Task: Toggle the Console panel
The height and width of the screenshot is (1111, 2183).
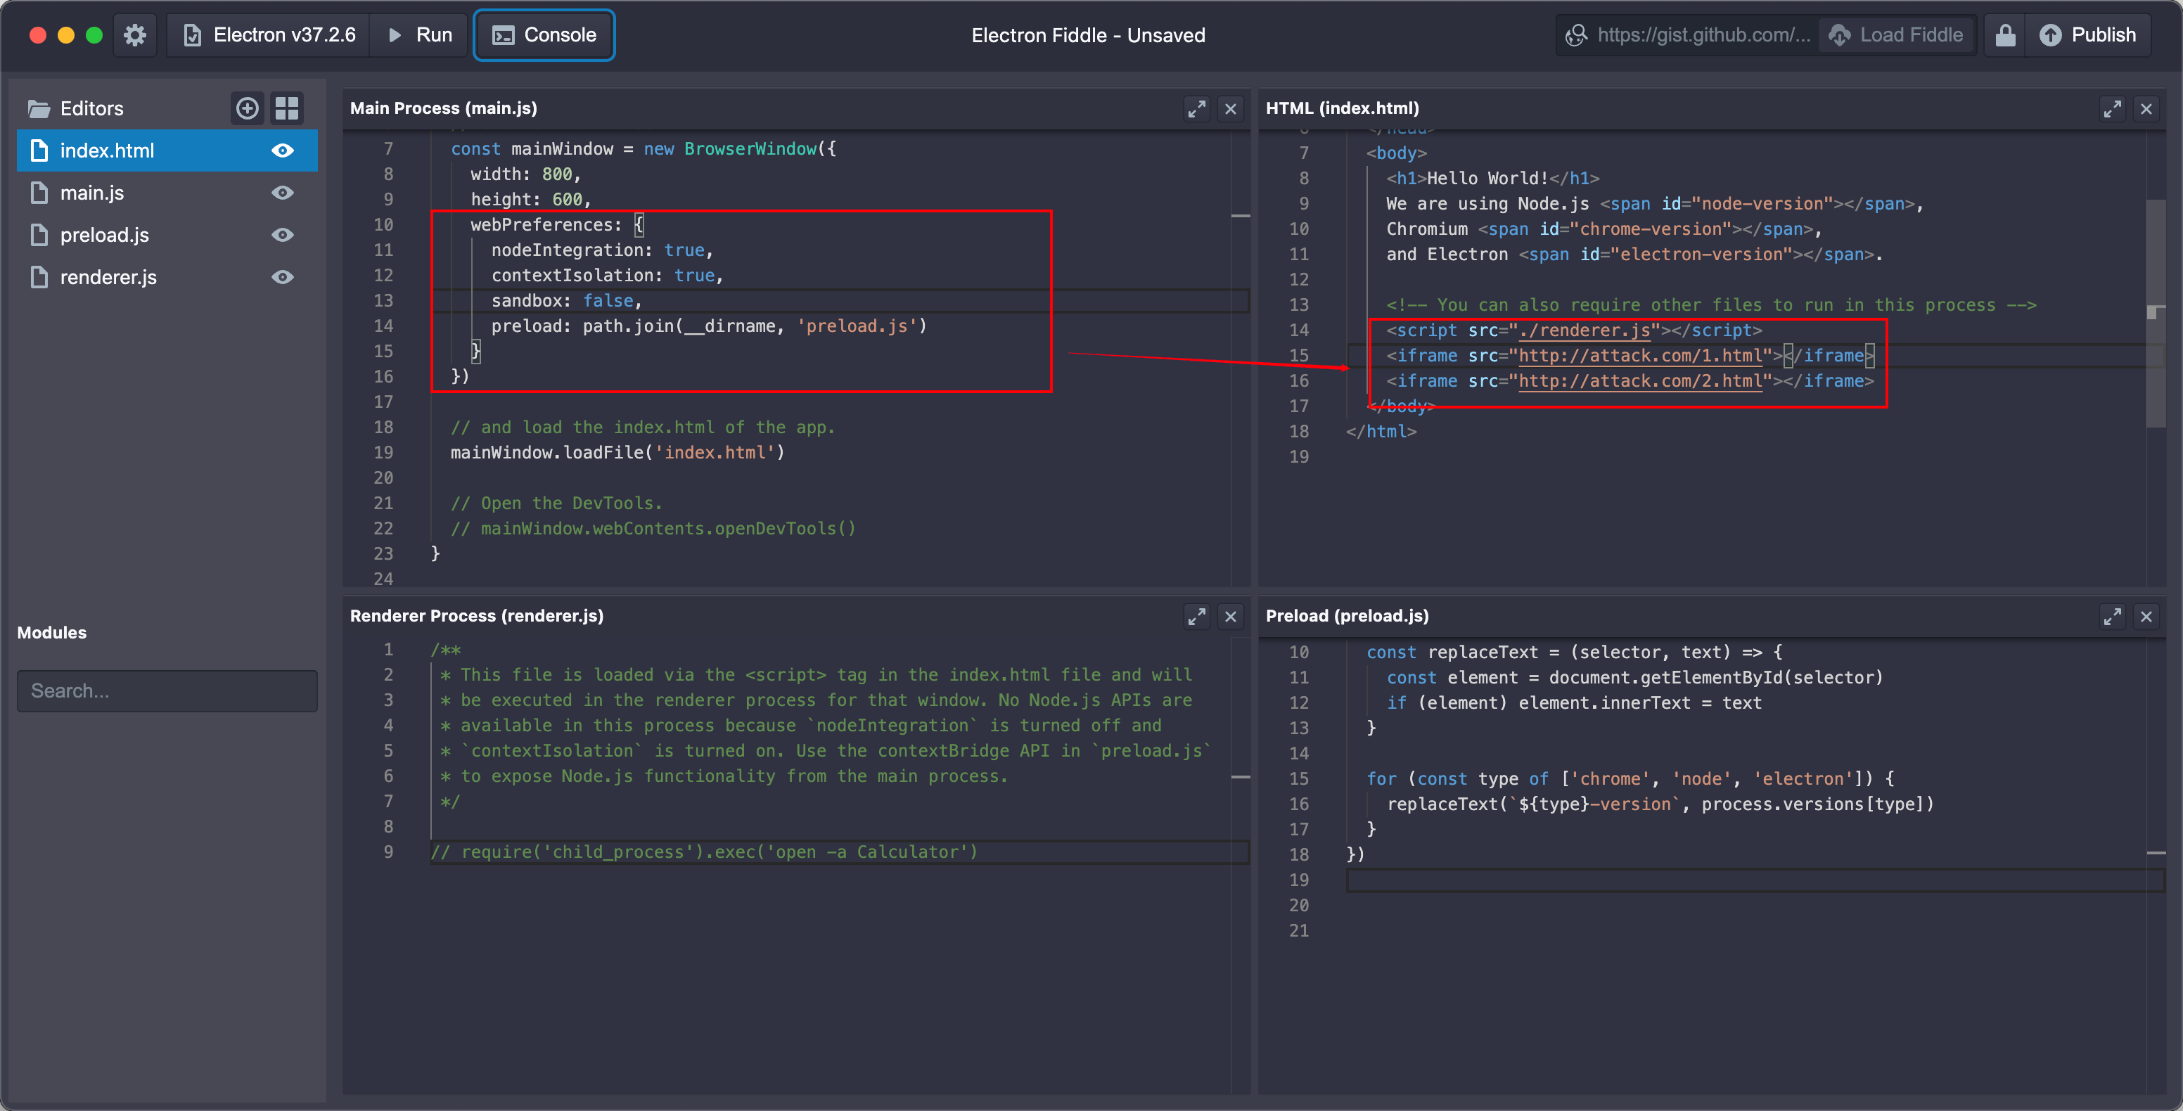Action: pyautogui.click(x=544, y=34)
